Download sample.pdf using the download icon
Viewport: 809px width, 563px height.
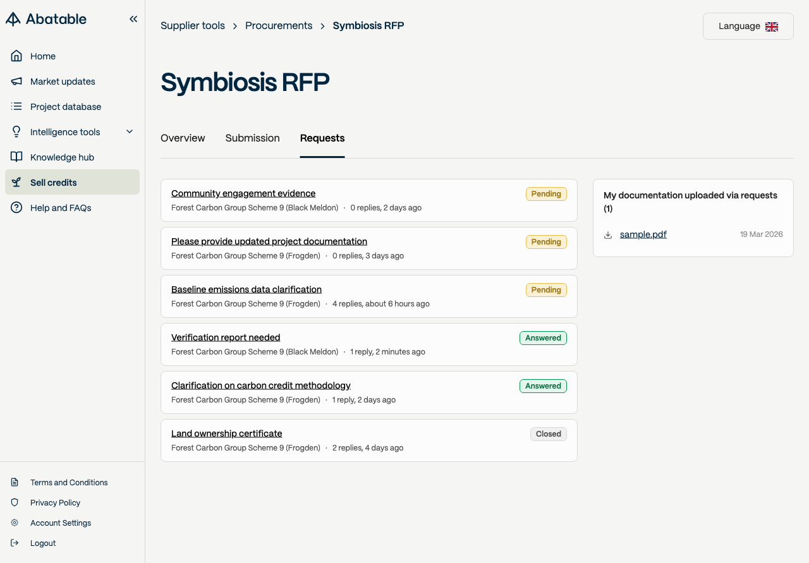(x=608, y=235)
